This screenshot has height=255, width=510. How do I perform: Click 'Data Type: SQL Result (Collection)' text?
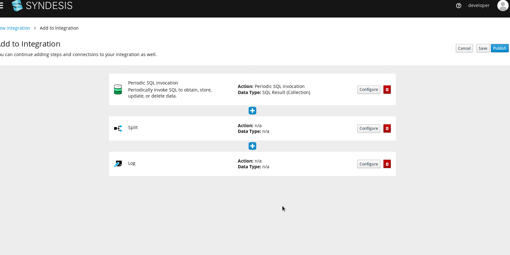pyautogui.click(x=274, y=92)
